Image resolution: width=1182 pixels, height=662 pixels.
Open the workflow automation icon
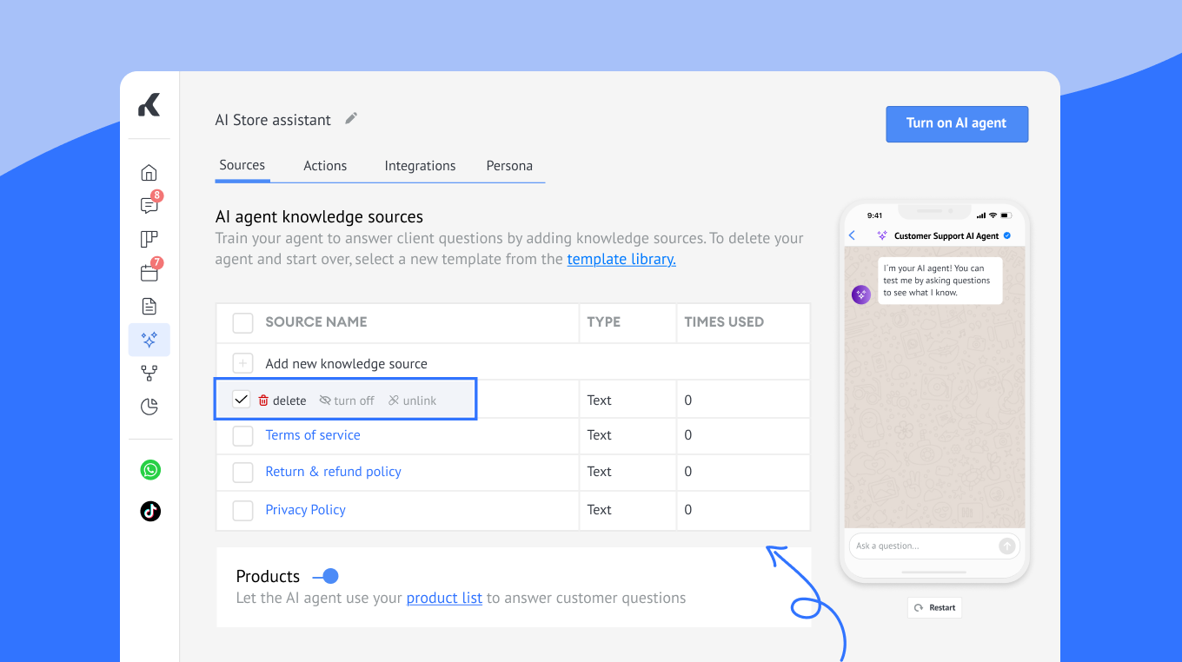pos(149,373)
